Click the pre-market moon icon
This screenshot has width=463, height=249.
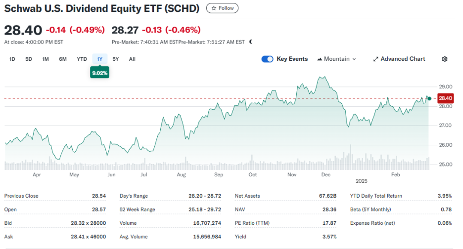point(251,42)
